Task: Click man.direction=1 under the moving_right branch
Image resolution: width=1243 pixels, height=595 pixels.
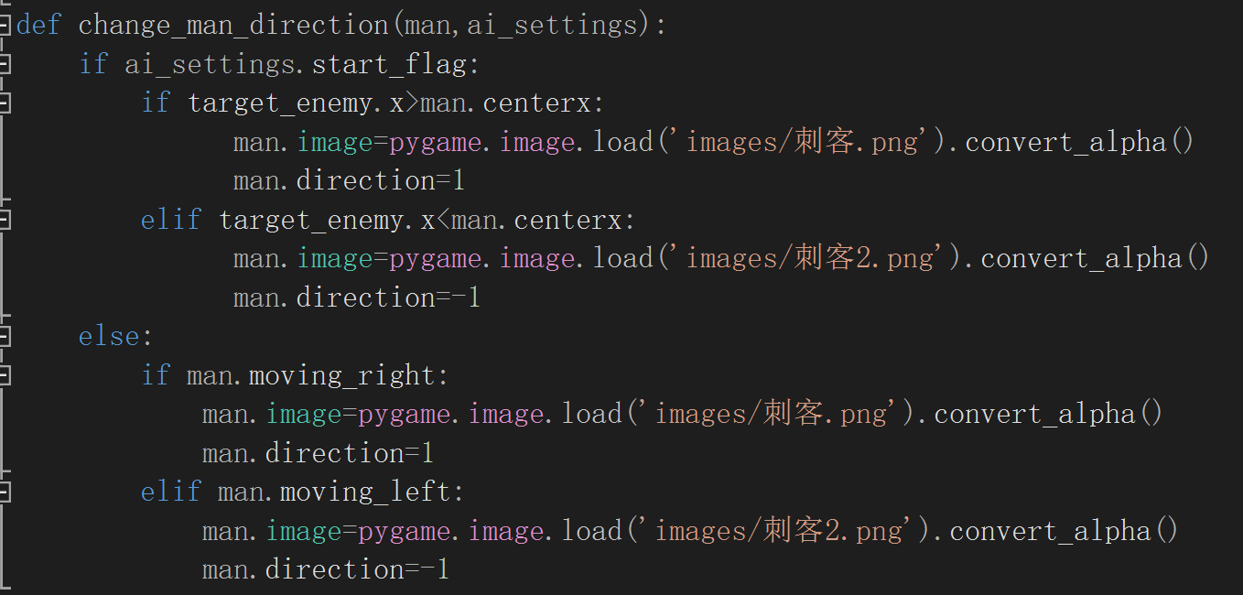Action: 318,454
